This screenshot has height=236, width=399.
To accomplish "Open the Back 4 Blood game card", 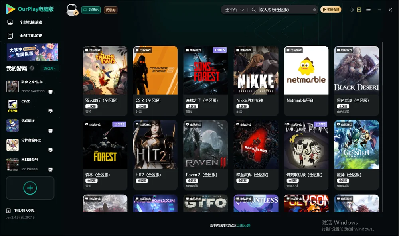I will tap(256, 155).
